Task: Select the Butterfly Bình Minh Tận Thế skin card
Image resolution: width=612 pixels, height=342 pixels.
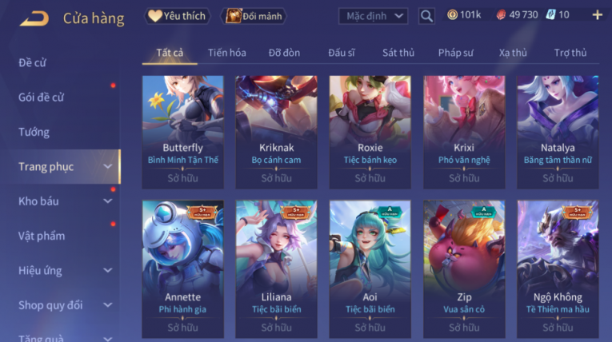Action: pyautogui.click(x=182, y=132)
